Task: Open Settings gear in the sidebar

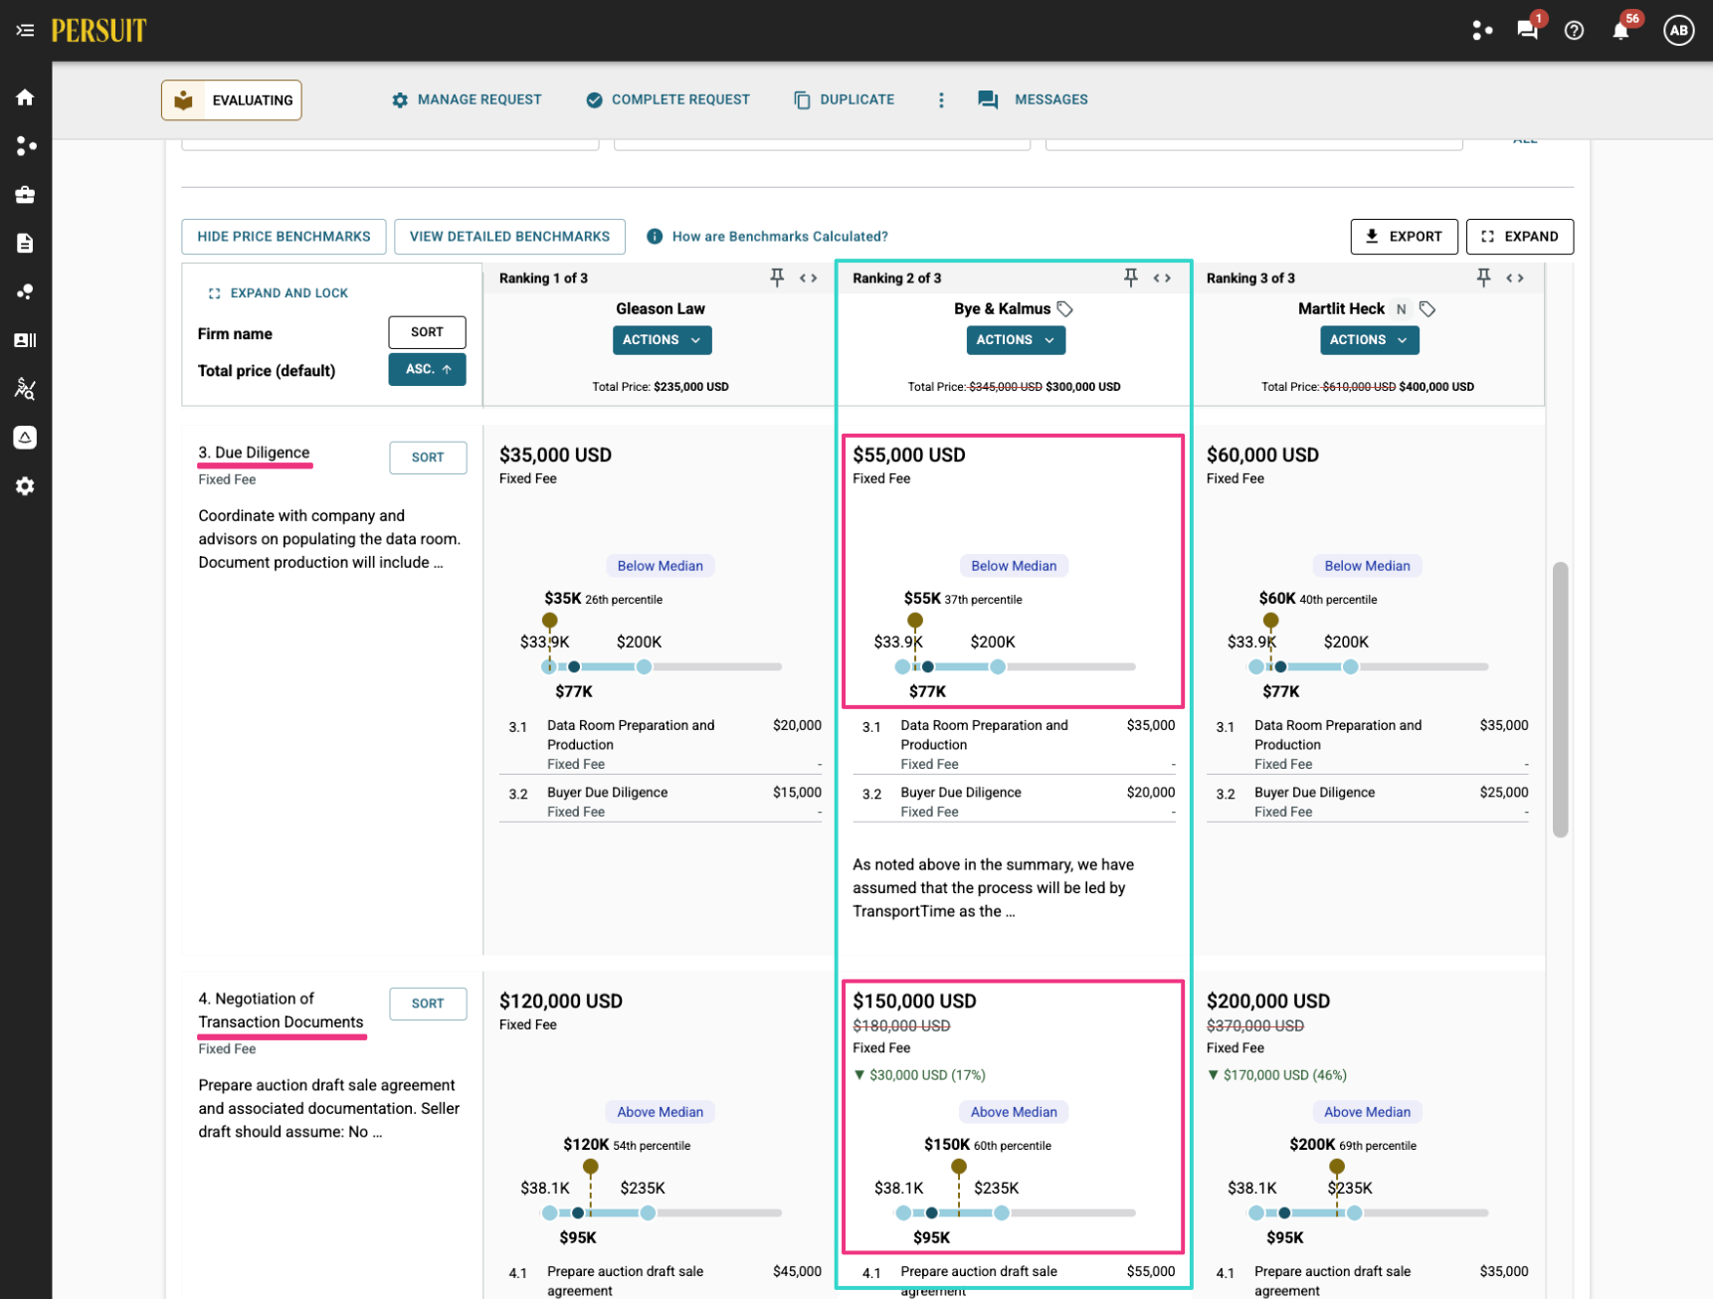Action: [25, 486]
